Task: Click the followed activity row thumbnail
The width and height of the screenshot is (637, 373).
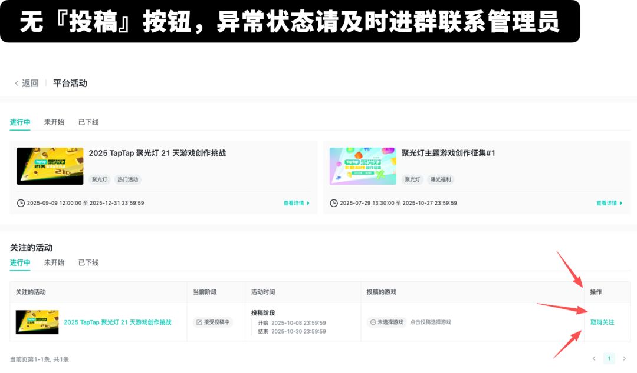Action: coord(37,322)
